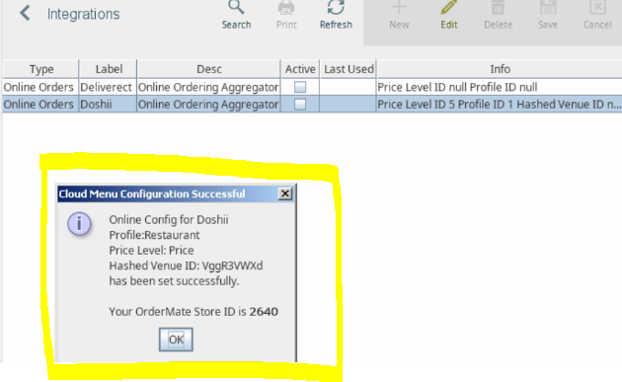
Task: Click 'Price Level: Price' line in dialog
Action: [x=151, y=251]
